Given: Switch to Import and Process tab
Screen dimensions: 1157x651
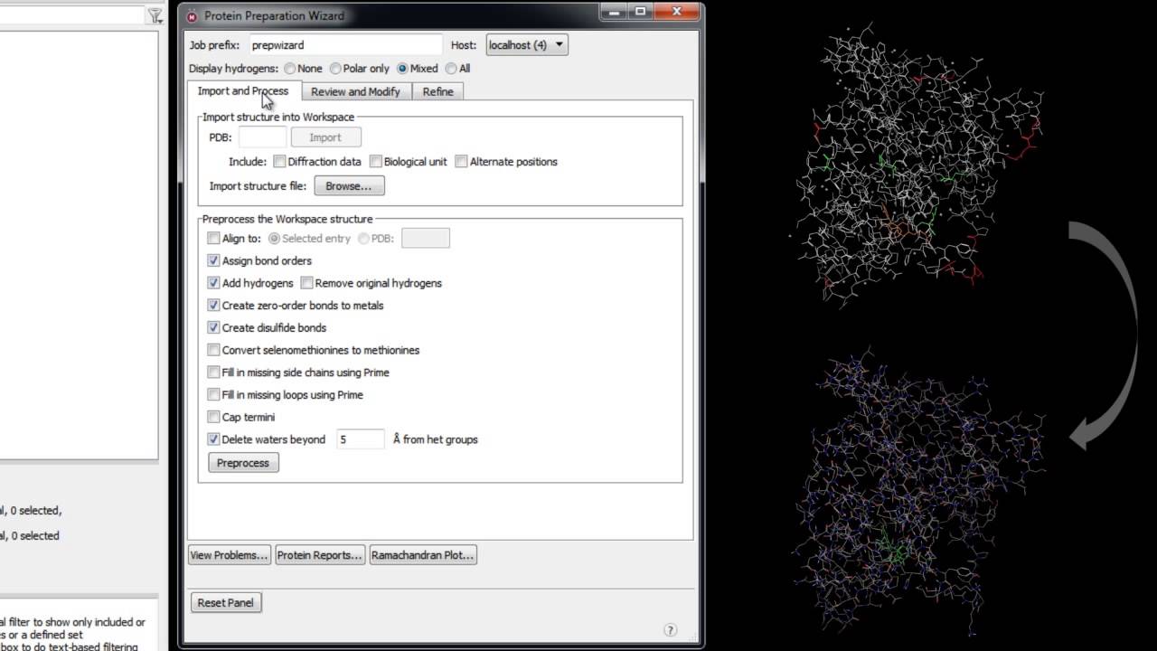Looking at the screenshot, I should (x=243, y=91).
